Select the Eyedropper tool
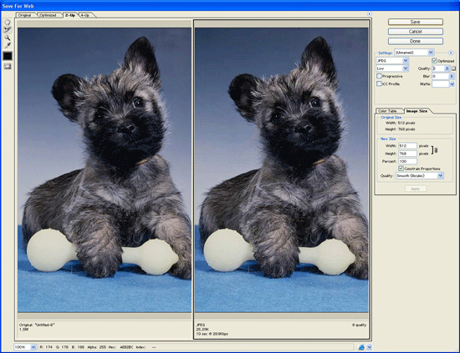Viewport: 460px width, 353px height. coord(8,45)
